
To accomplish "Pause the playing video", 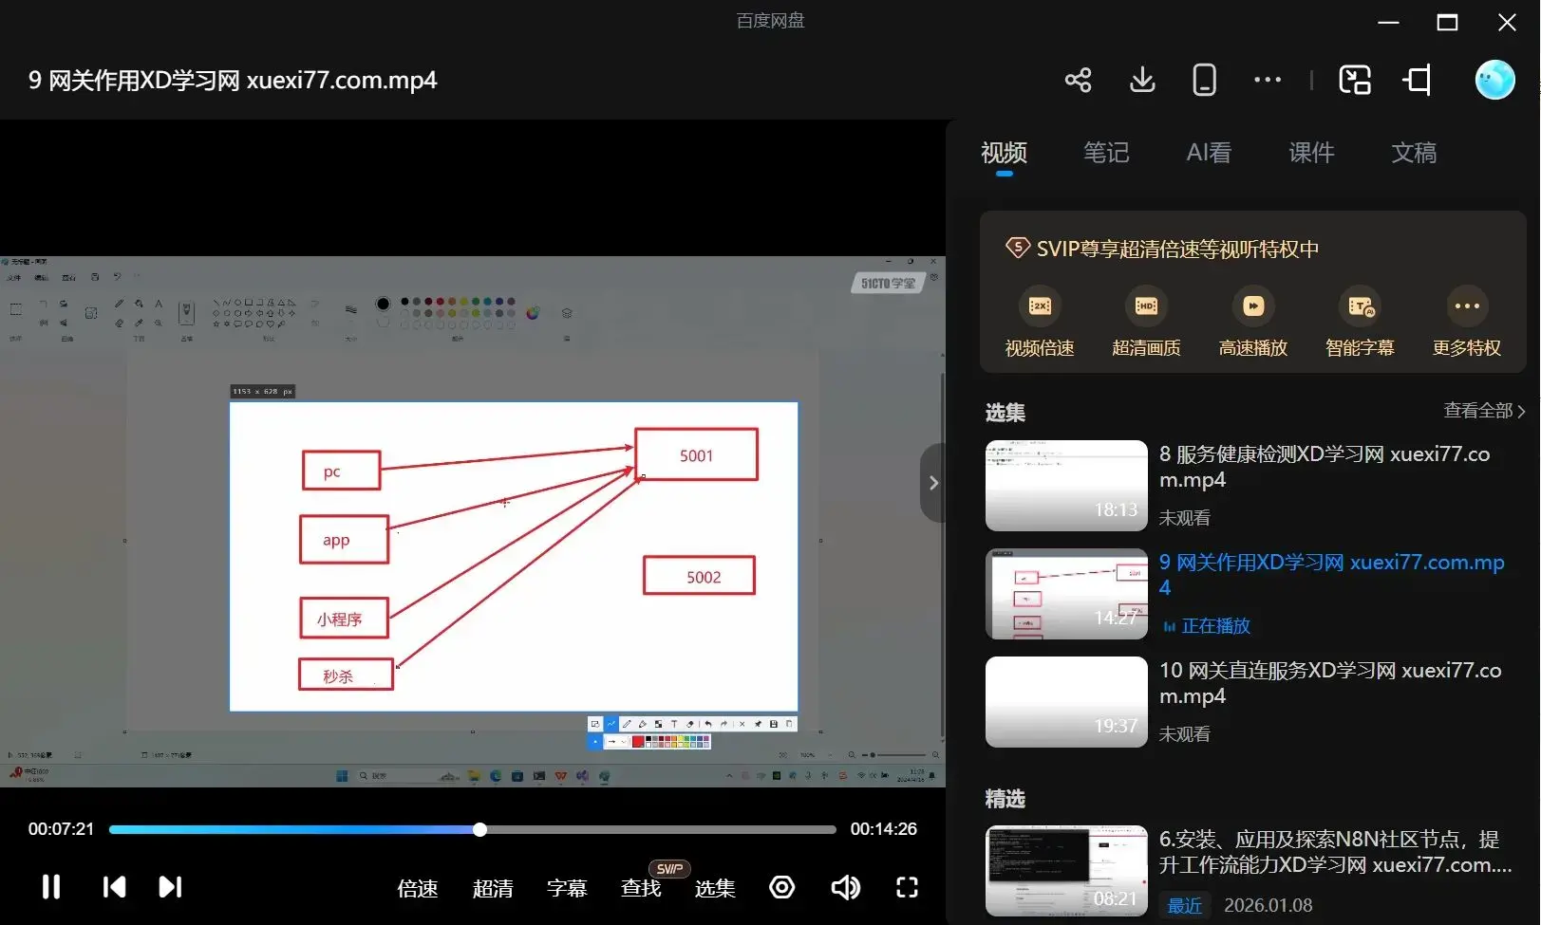I will (50, 887).
